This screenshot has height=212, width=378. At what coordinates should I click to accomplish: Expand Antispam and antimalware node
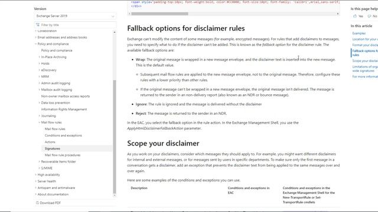click(x=35, y=188)
